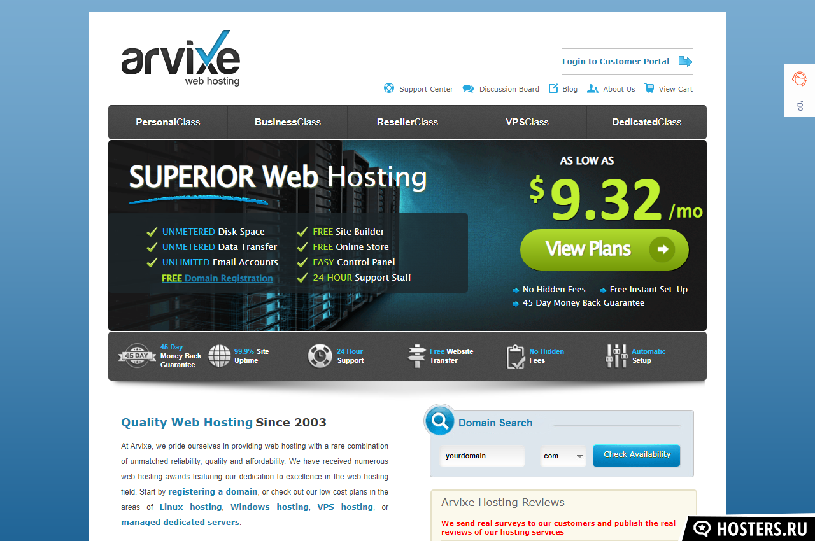This screenshot has width=815, height=541.
Task: Click the green View Plans button
Action: (x=604, y=249)
